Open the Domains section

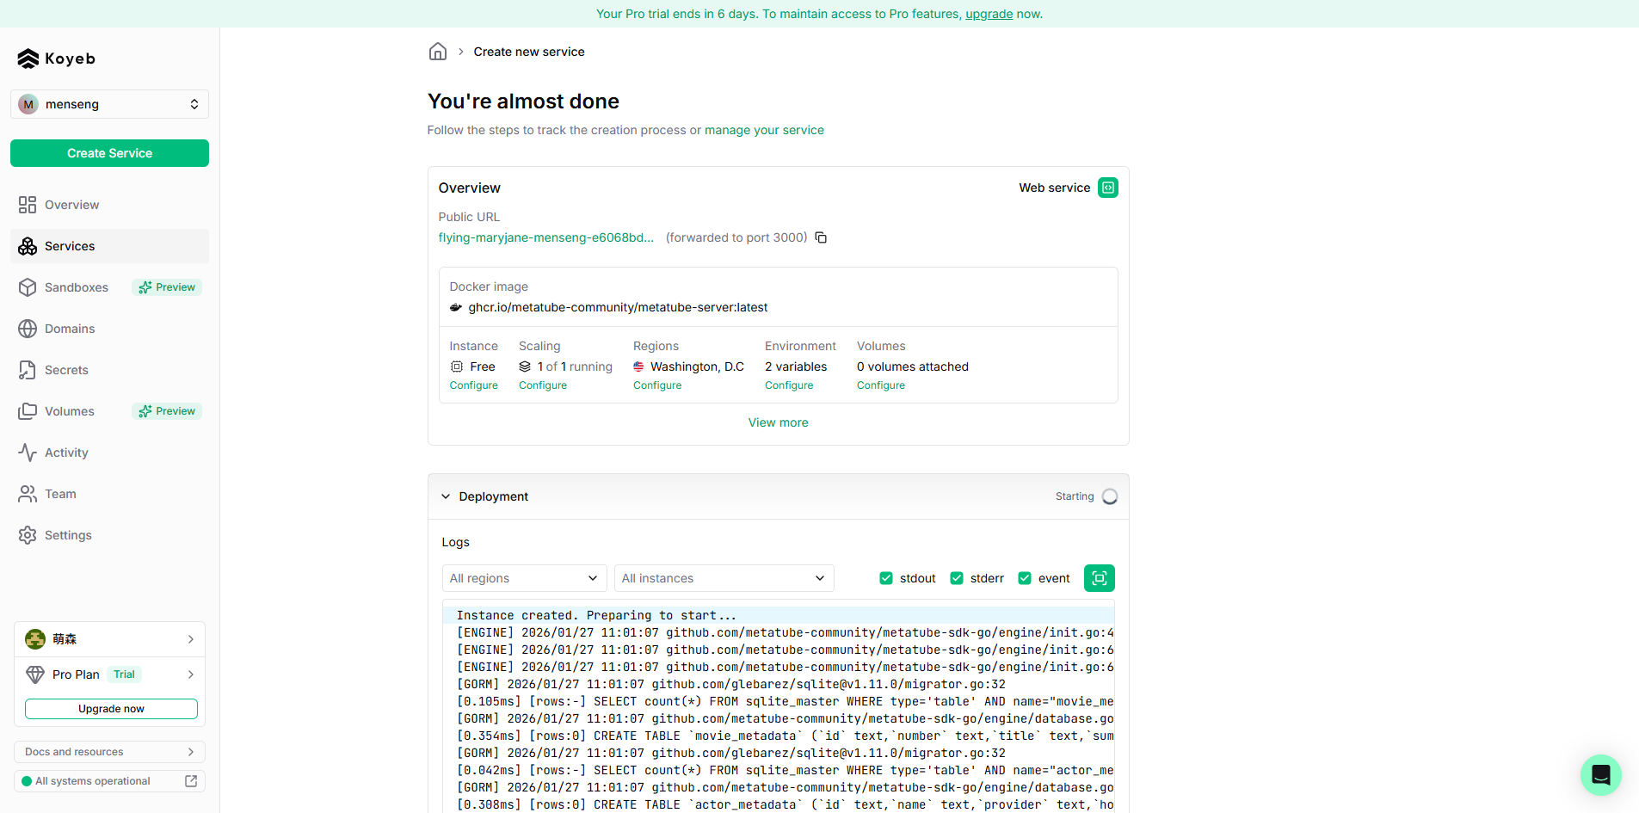tap(69, 328)
